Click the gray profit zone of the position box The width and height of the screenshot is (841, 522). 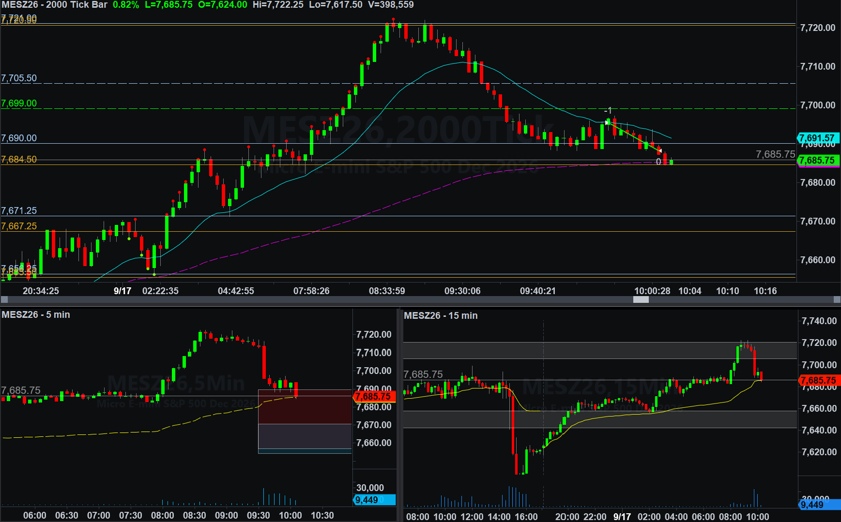(x=305, y=436)
